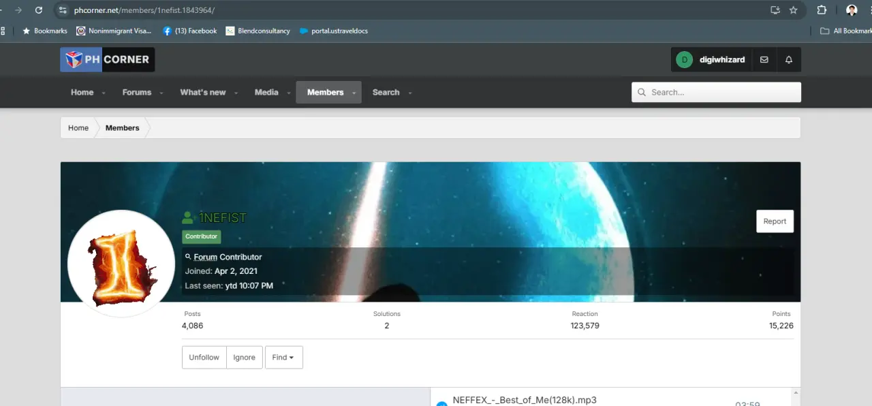Open the Chrome profile avatar
The height and width of the screenshot is (406, 872).
[852, 10]
